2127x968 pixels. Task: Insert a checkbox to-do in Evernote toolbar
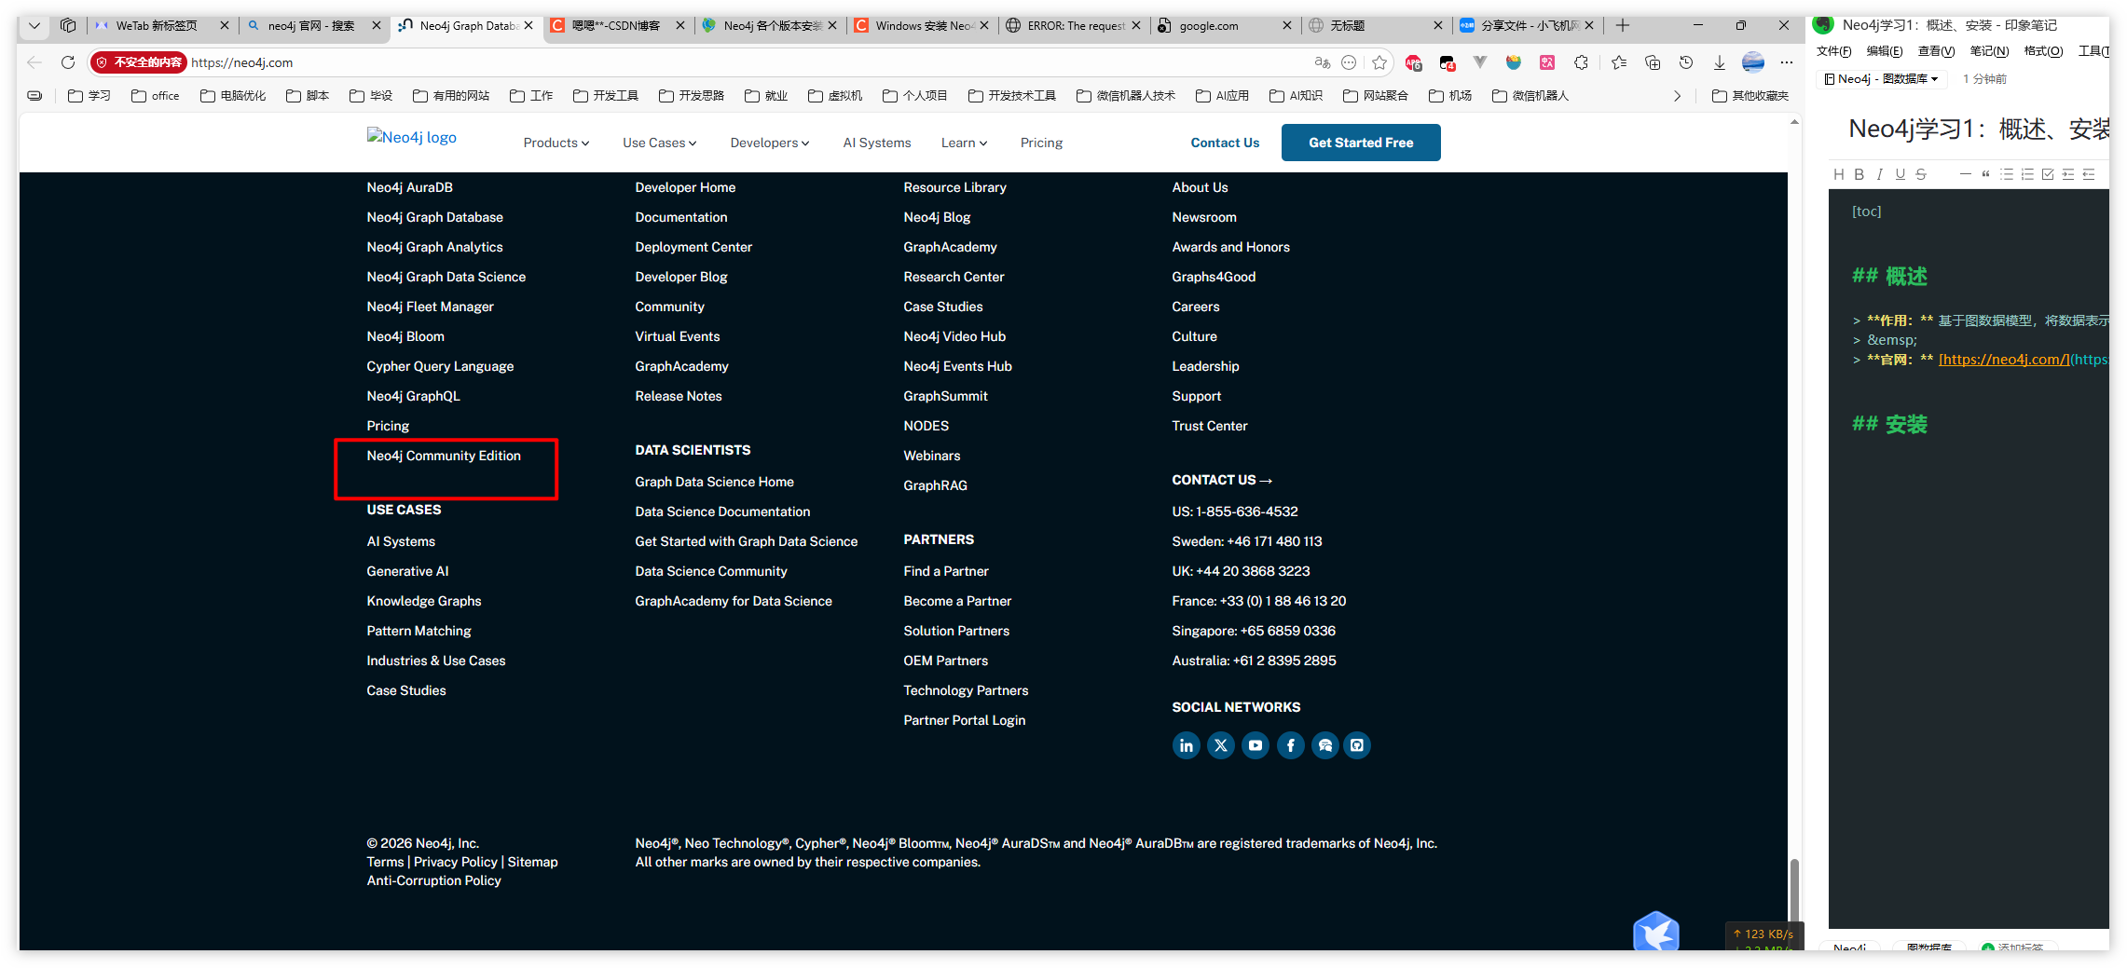coord(2047,174)
